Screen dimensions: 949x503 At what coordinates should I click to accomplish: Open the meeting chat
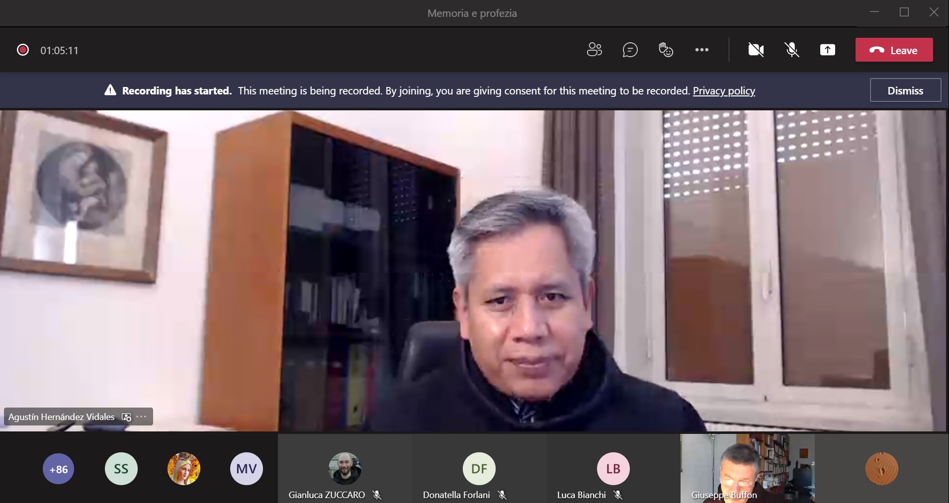[x=630, y=50]
